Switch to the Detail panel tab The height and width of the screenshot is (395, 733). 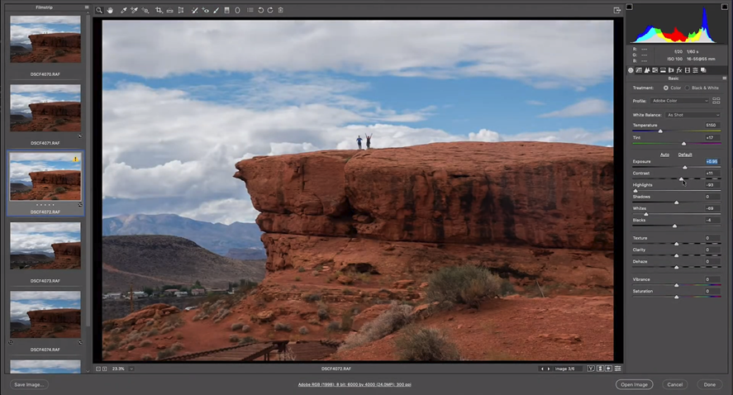[647, 70]
